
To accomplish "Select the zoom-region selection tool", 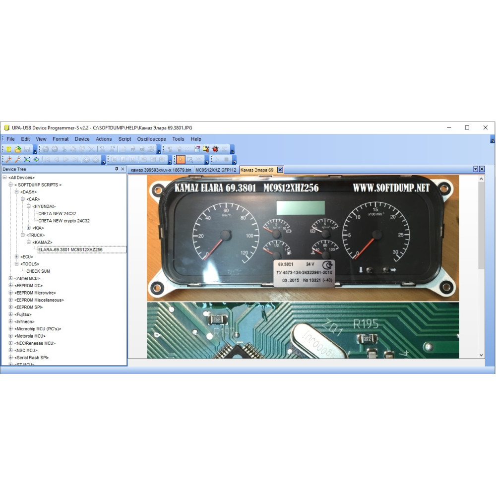I will [x=190, y=159].
